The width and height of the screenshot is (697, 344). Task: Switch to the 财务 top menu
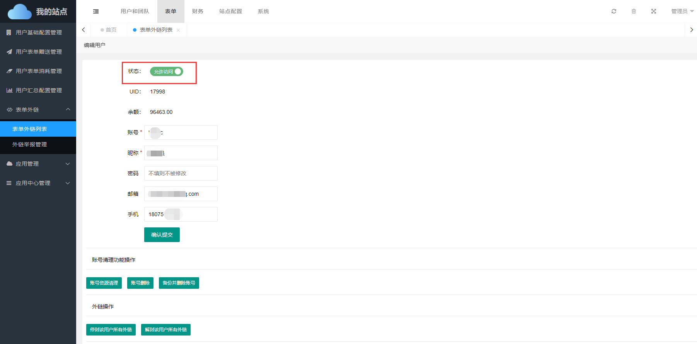pyautogui.click(x=198, y=11)
